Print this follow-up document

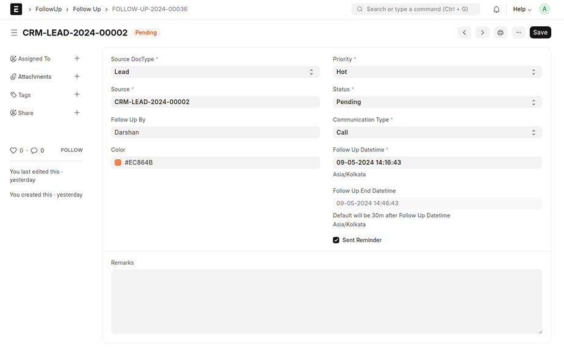click(x=500, y=32)
